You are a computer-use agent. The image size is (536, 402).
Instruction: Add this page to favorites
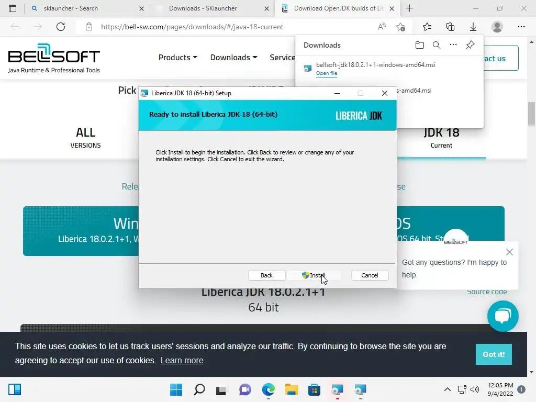pyautogui.click(x=400, y=27)
